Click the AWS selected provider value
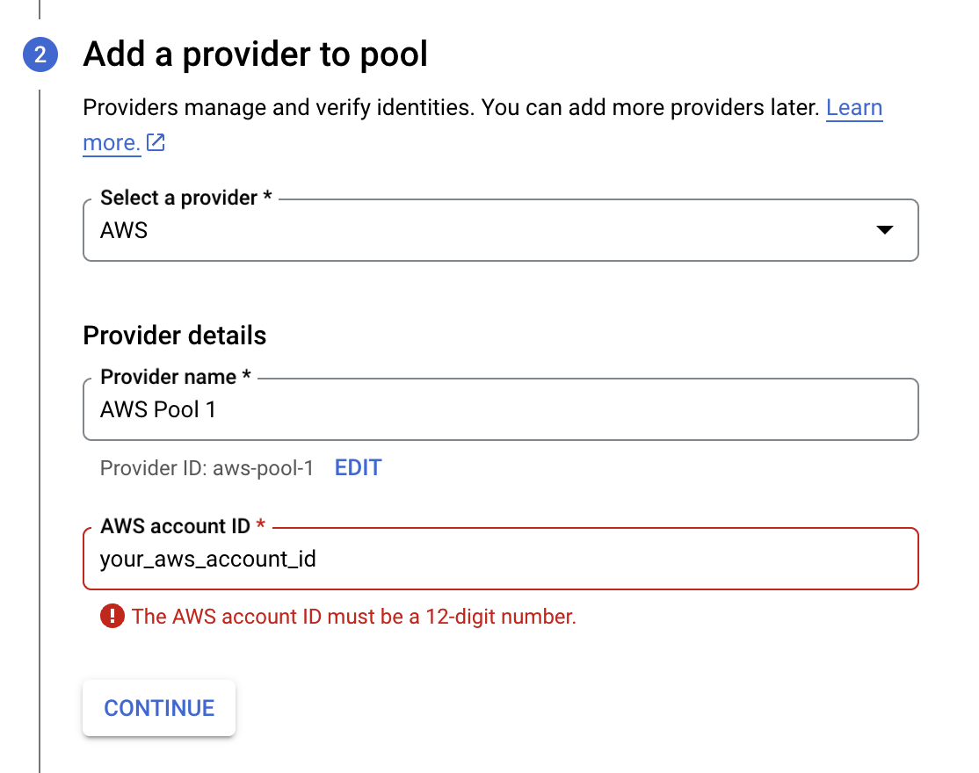This screenshot has width=979, height=773. click(x=124, y=231)
